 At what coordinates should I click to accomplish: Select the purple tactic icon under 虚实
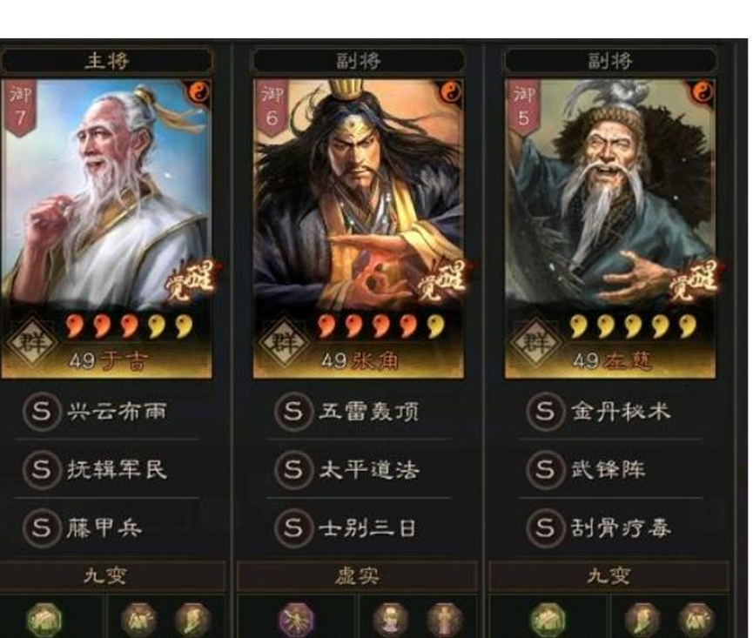click(296, 619)
